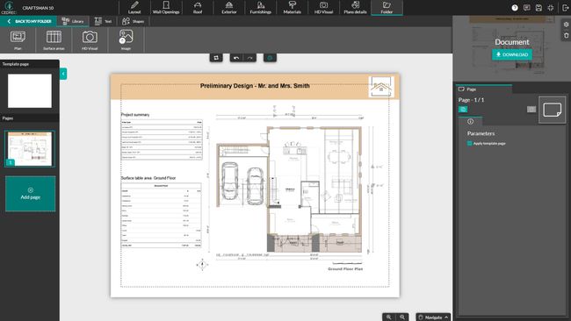
Task: Open the Wall Openings tab
Action: pyautogui.click(x=166, y=8)
